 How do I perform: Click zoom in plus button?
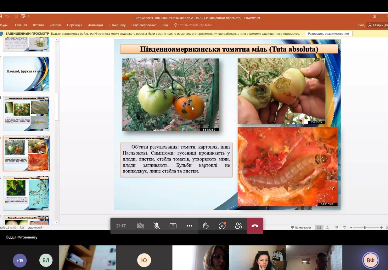click(x=381, y=227)
